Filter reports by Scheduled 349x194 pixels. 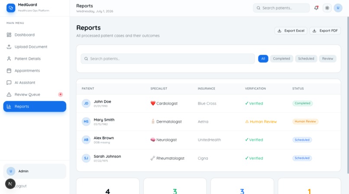(306, 59)
